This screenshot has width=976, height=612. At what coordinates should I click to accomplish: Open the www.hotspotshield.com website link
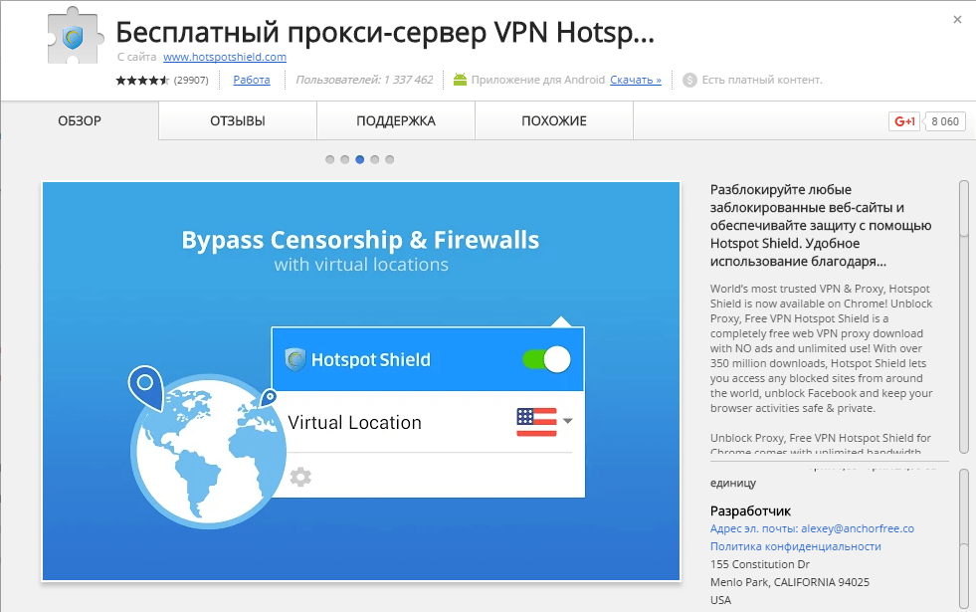(225, 57)
